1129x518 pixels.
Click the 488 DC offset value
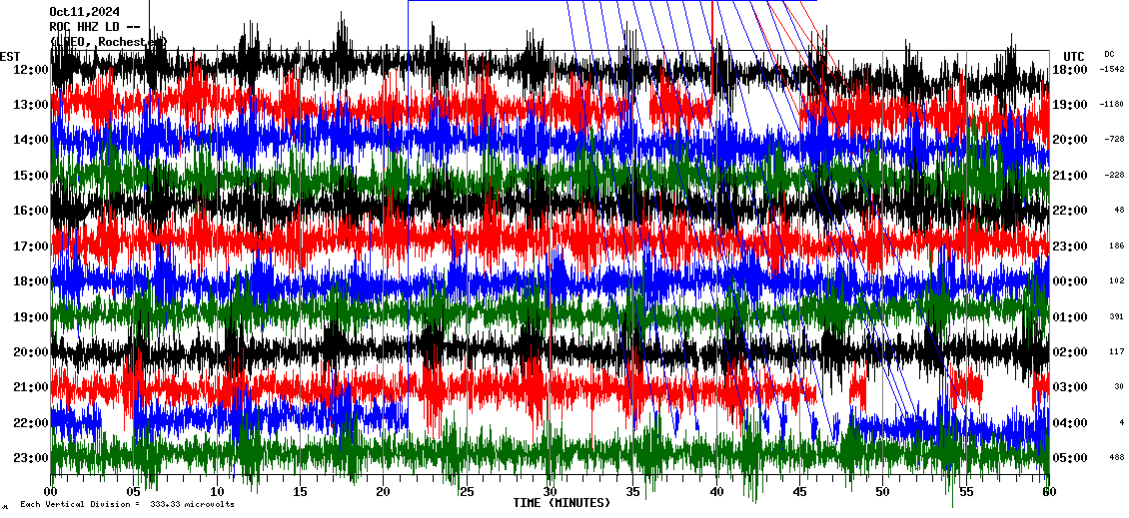click(1116, 458)
